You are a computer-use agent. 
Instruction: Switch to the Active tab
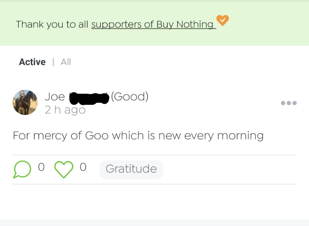(x=32, y=62)
